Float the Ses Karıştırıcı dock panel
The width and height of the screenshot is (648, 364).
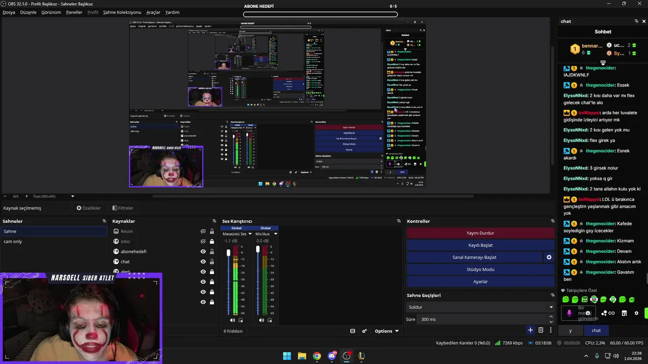pos(399,221)
